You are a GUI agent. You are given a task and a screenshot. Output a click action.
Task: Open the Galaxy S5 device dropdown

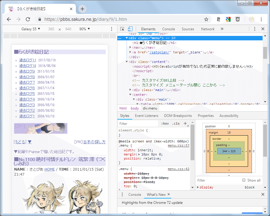[x=31, y=29]
